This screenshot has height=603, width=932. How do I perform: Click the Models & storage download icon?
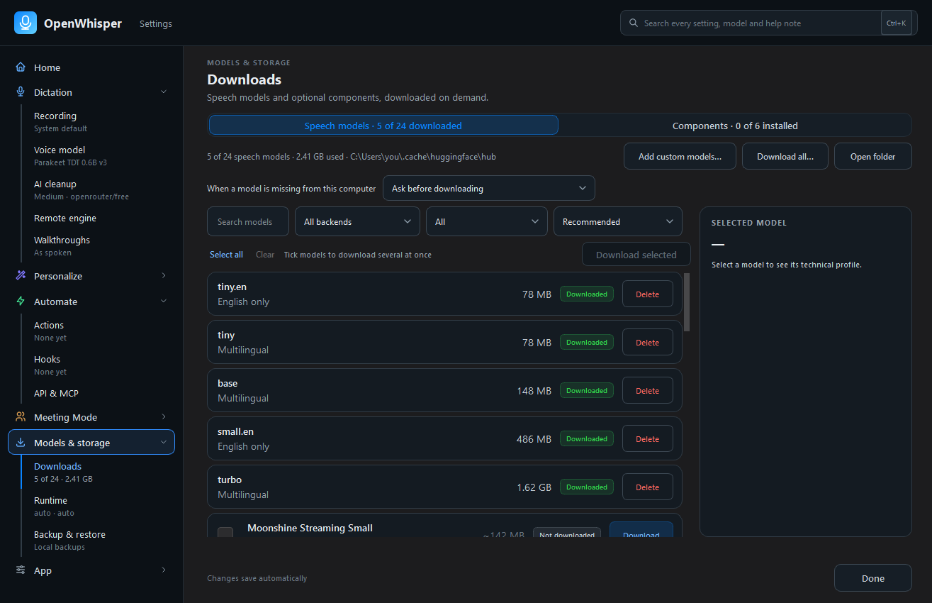coord(21,443)
